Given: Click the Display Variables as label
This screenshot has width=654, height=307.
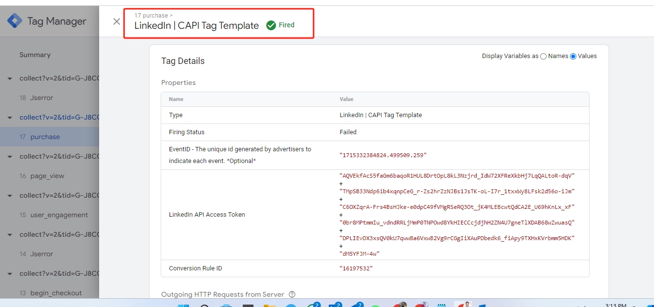Looking at the screenshot, I should (x=510, y=56).
